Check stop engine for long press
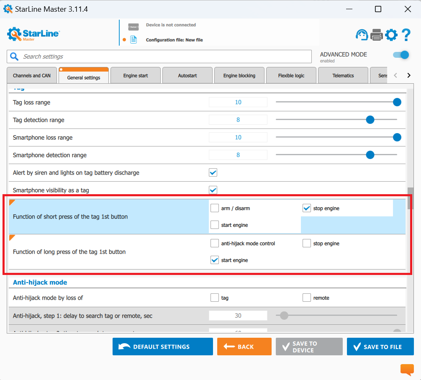This screenshot has height=380, width=421. (x=307, y=243)
